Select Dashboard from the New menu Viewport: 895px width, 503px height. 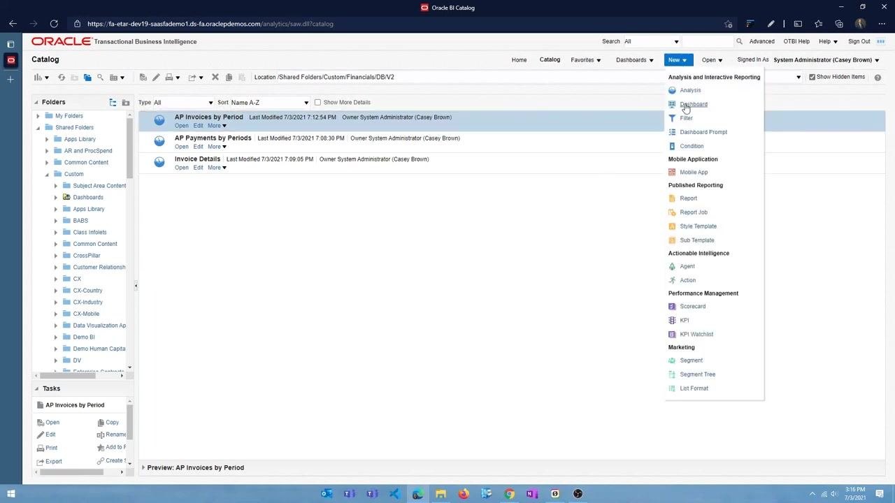(694, 104)
